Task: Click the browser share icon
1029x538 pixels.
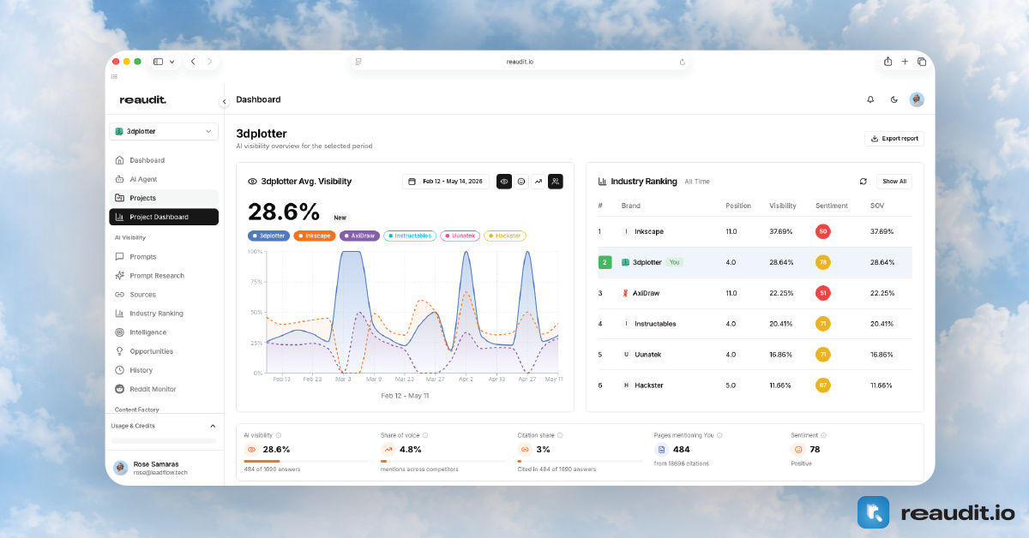Action: (888, 61)
